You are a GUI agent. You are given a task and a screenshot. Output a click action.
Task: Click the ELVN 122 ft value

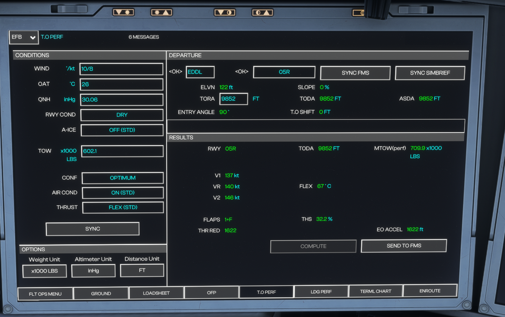226,87
